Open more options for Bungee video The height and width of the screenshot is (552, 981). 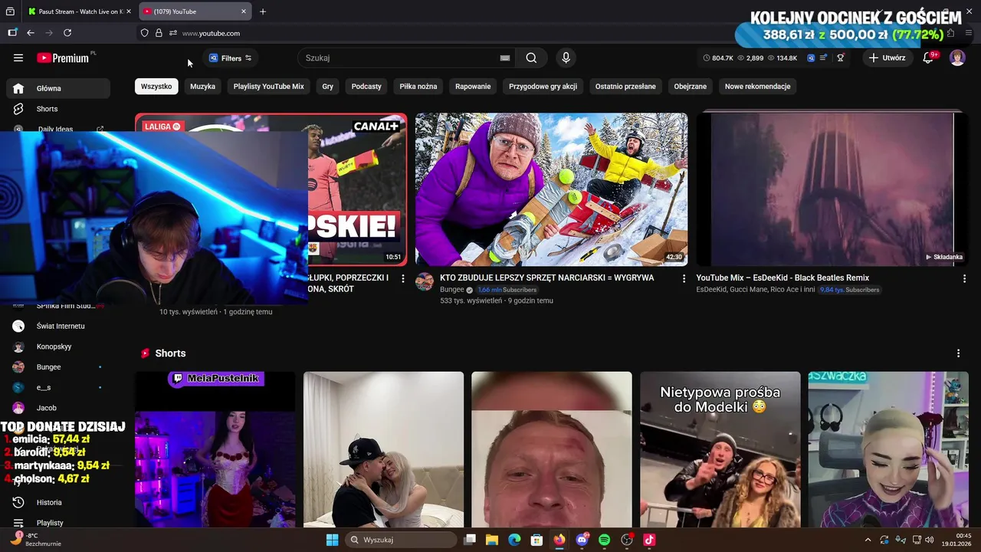pyautogui.click(x=684, y=279)
